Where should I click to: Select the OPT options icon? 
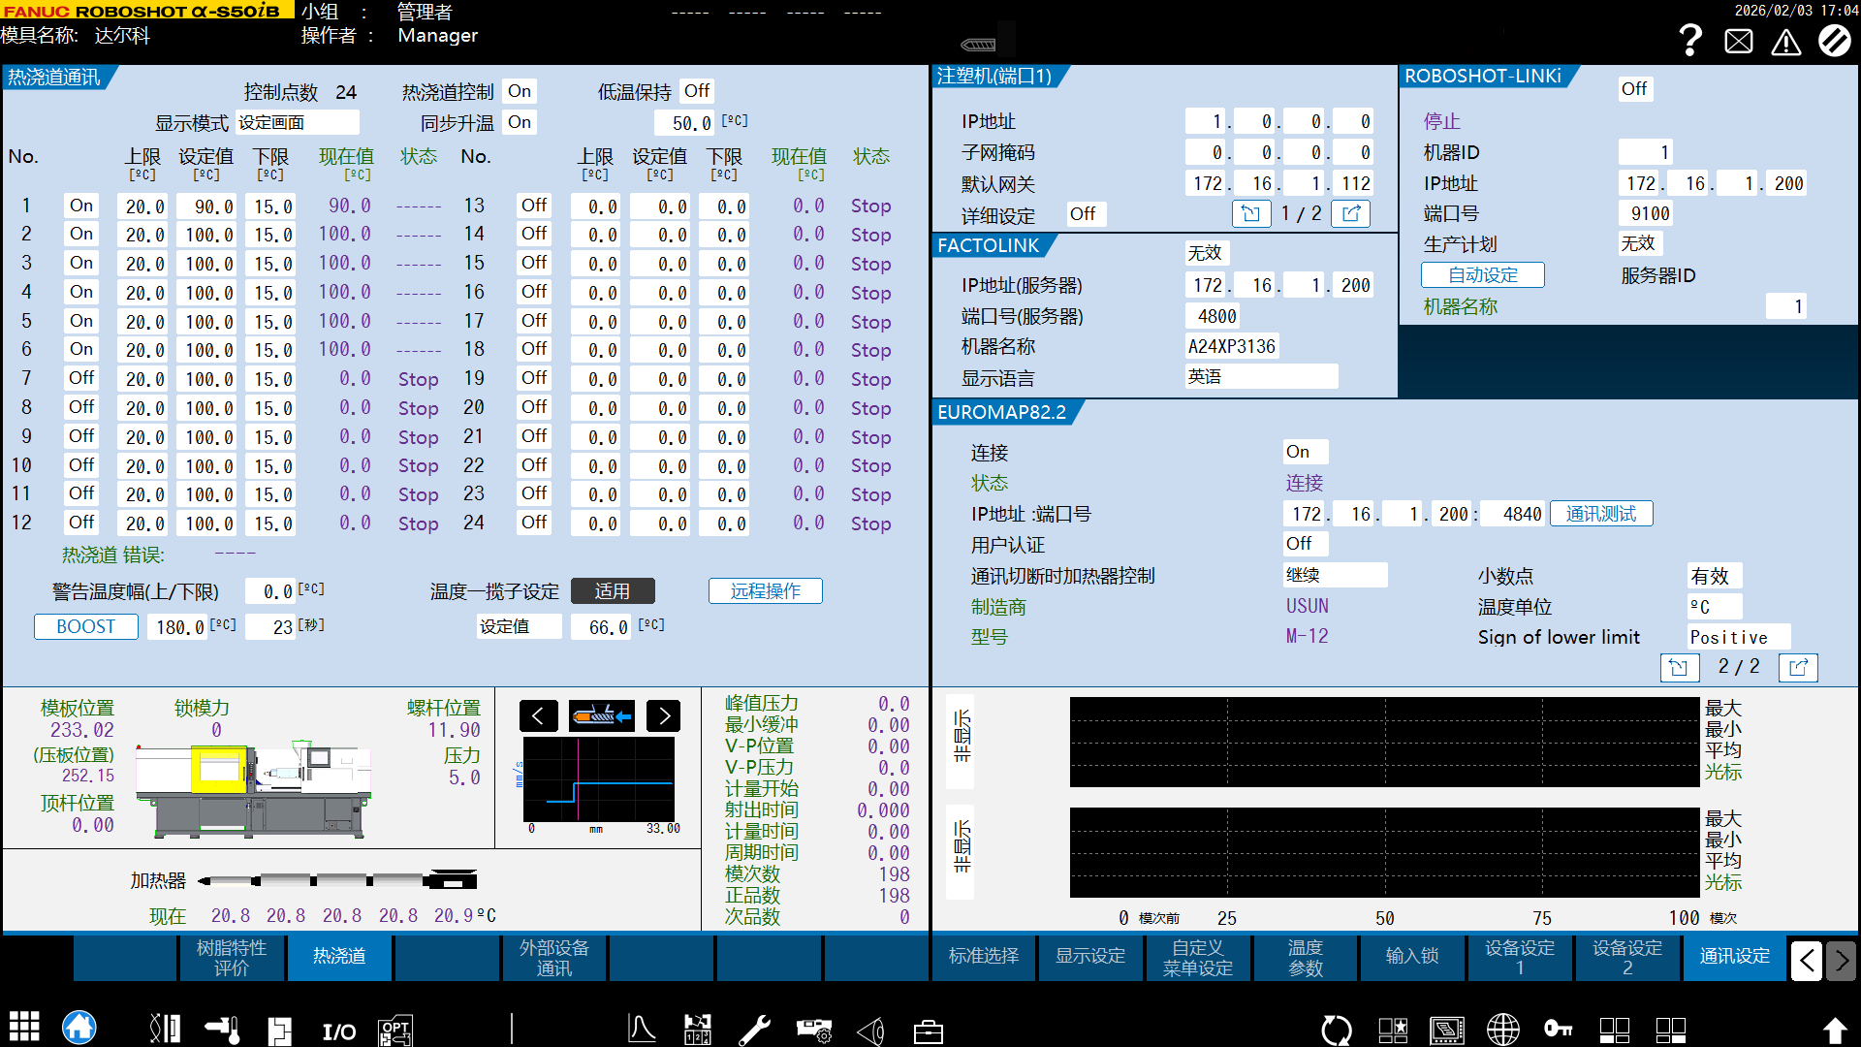click(x=395, y=1030)
